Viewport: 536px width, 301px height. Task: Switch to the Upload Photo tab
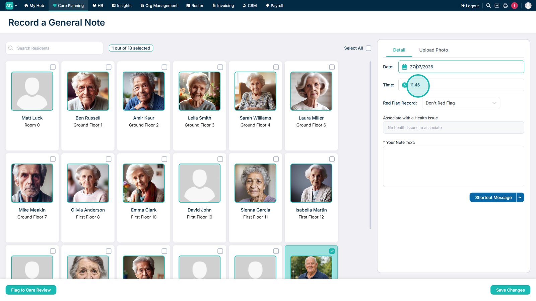click(x=433, y=50)
